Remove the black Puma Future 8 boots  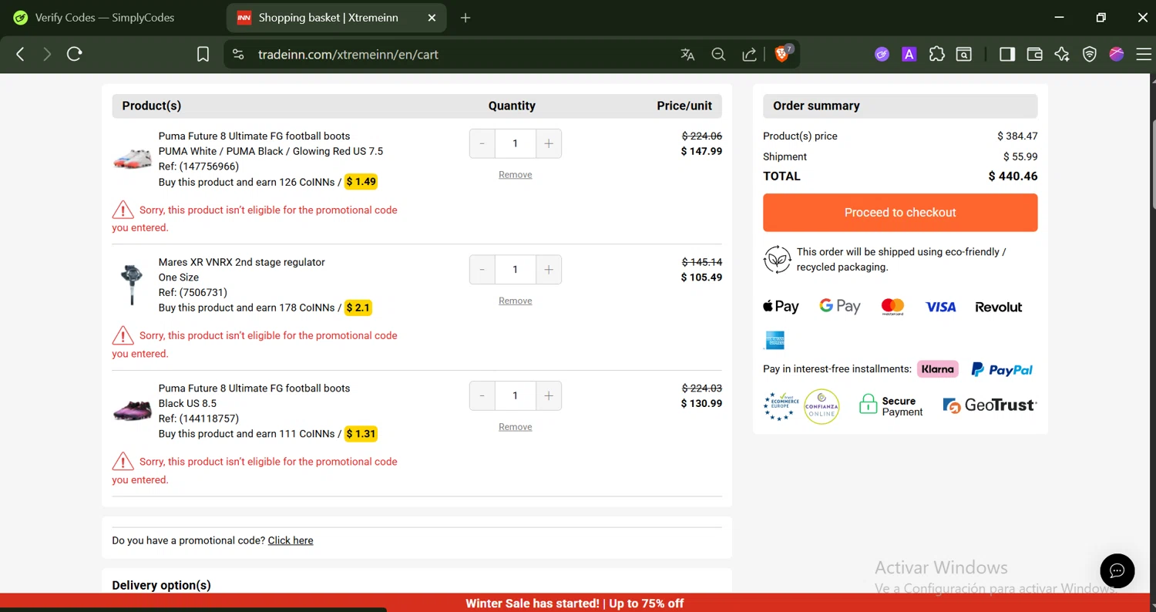[x=516, y=427]
